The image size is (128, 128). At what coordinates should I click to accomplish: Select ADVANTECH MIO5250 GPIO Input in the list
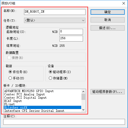[x=42, y=91]
